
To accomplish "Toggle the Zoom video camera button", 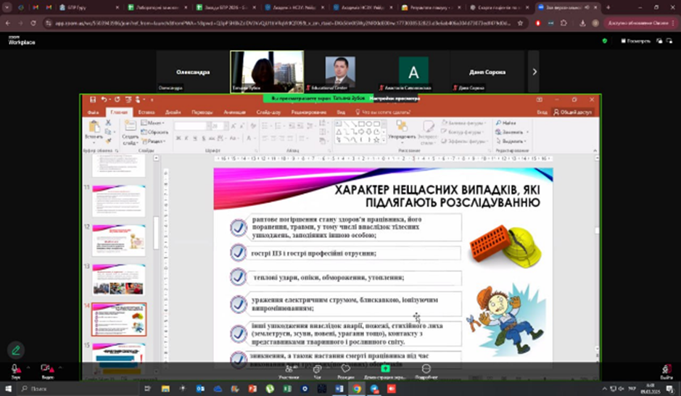I will click(x=46, y=368).
